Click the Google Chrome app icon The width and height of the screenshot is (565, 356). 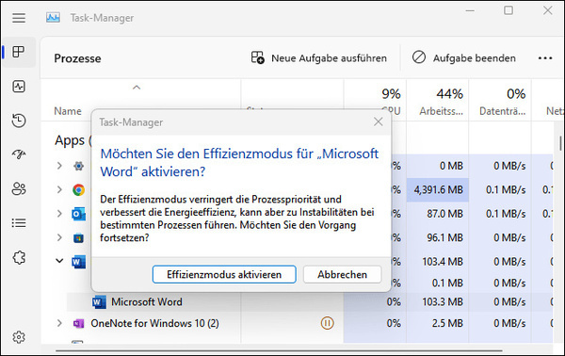click(x=78, y=189)
